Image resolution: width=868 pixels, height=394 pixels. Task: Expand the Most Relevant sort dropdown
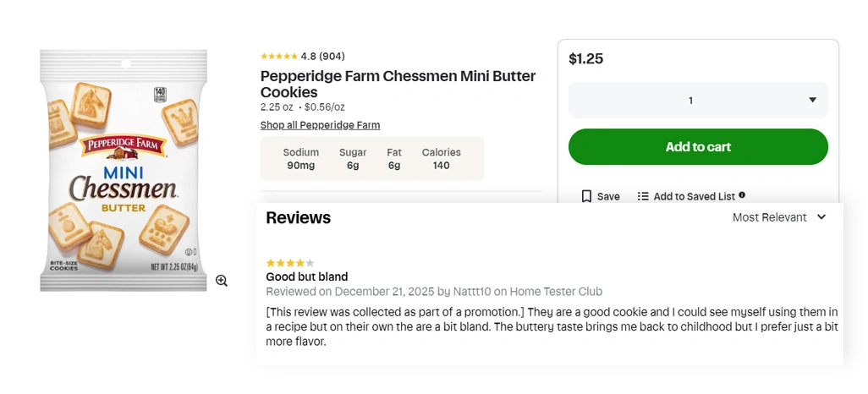coord(779,217)
